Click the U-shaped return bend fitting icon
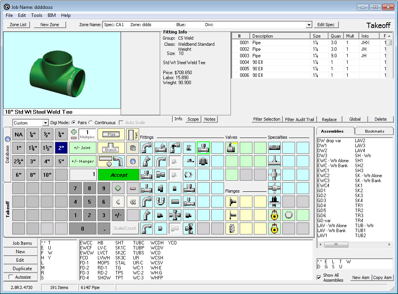This screenshot has height=294, width=398. click(161, 201)
